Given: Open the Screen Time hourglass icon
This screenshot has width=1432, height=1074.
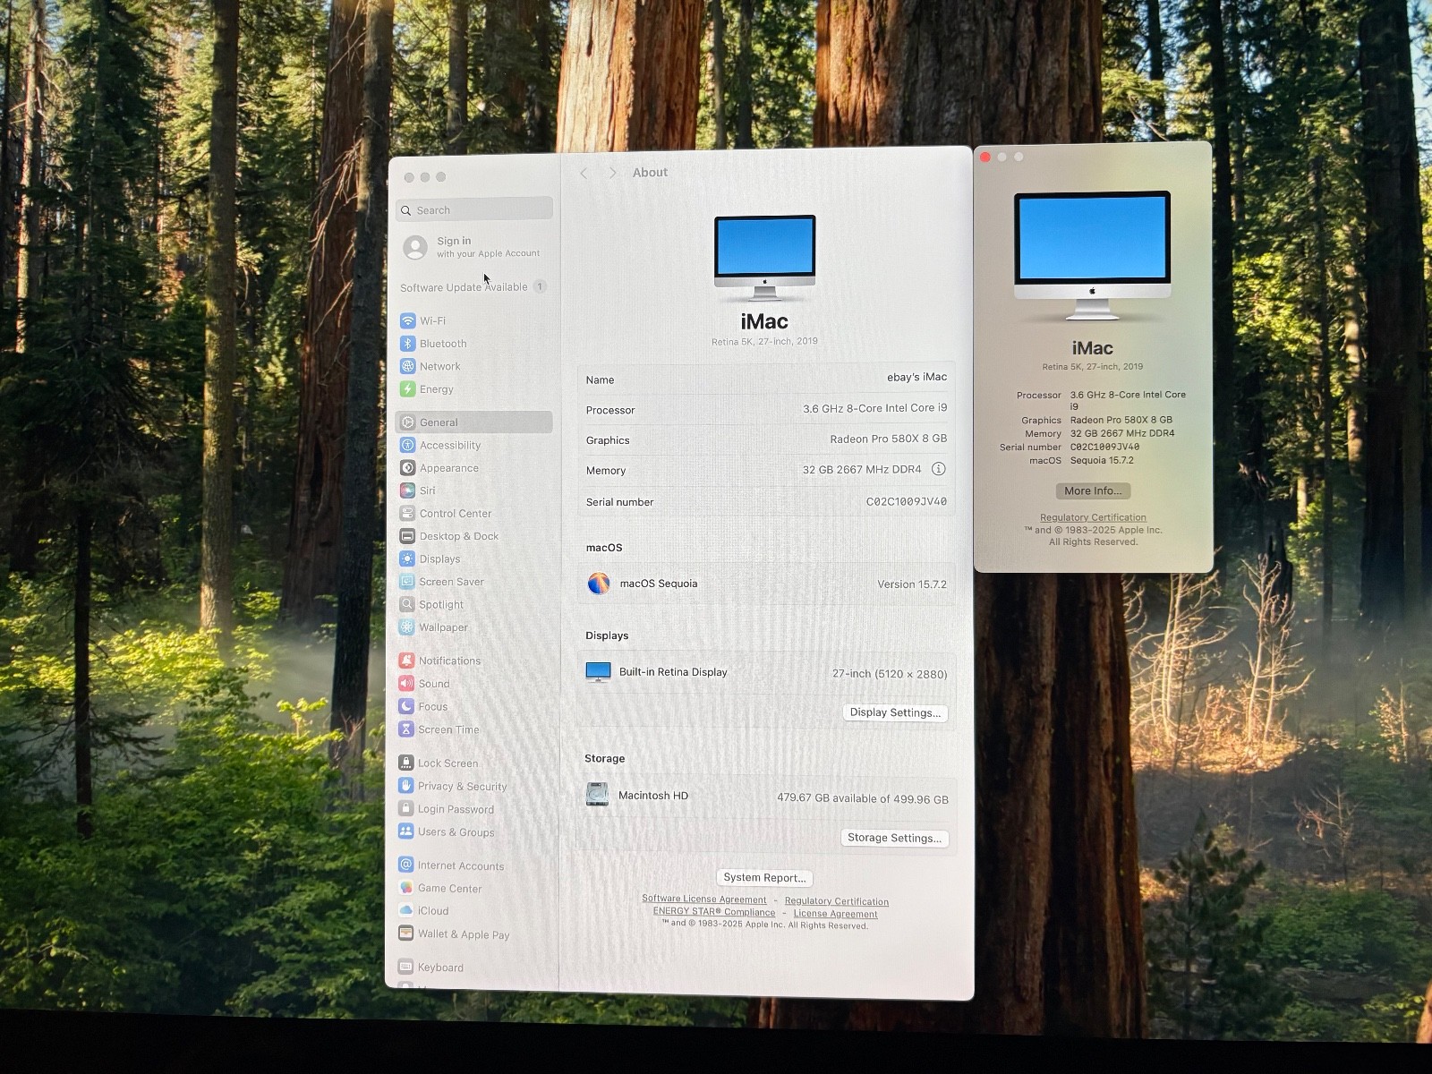Looking at the screenshot, I should (x=406, y=729).
